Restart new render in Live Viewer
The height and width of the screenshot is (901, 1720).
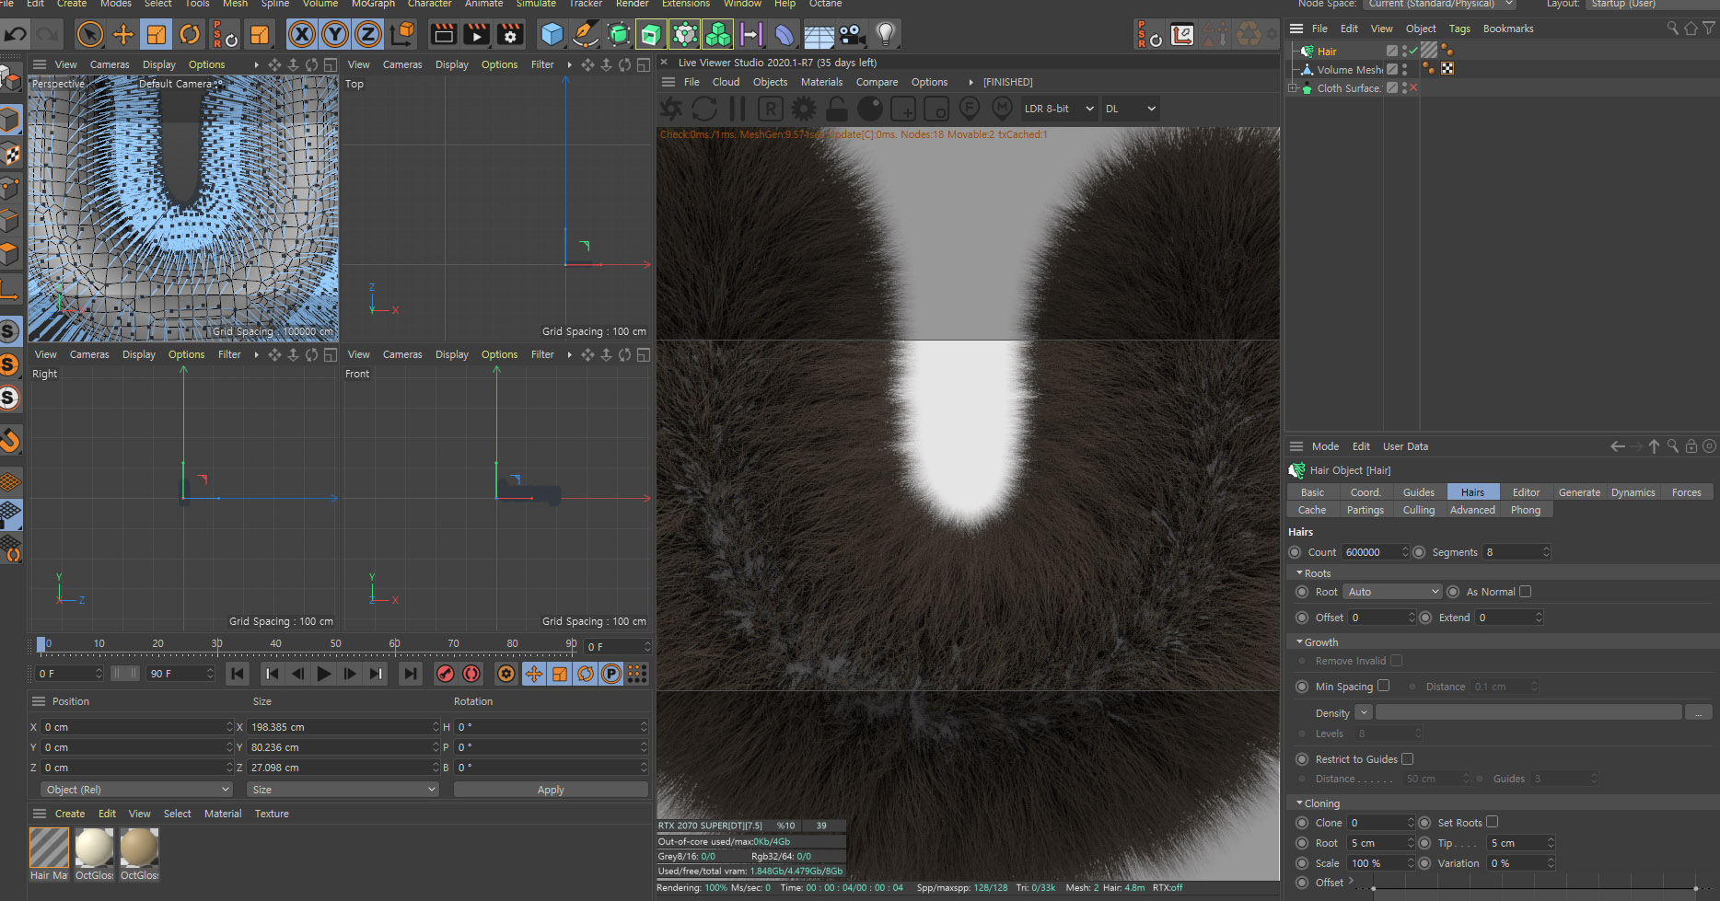(704, 109)
